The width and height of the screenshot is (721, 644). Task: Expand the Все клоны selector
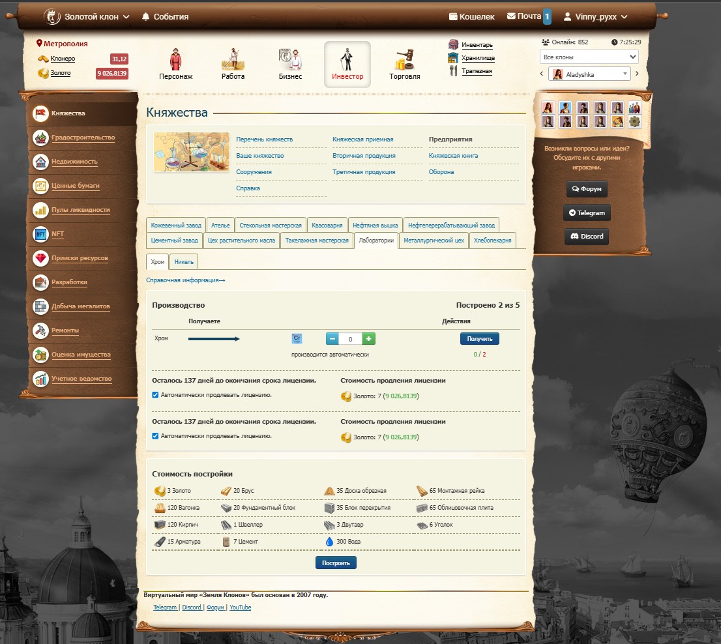(589, 57)
